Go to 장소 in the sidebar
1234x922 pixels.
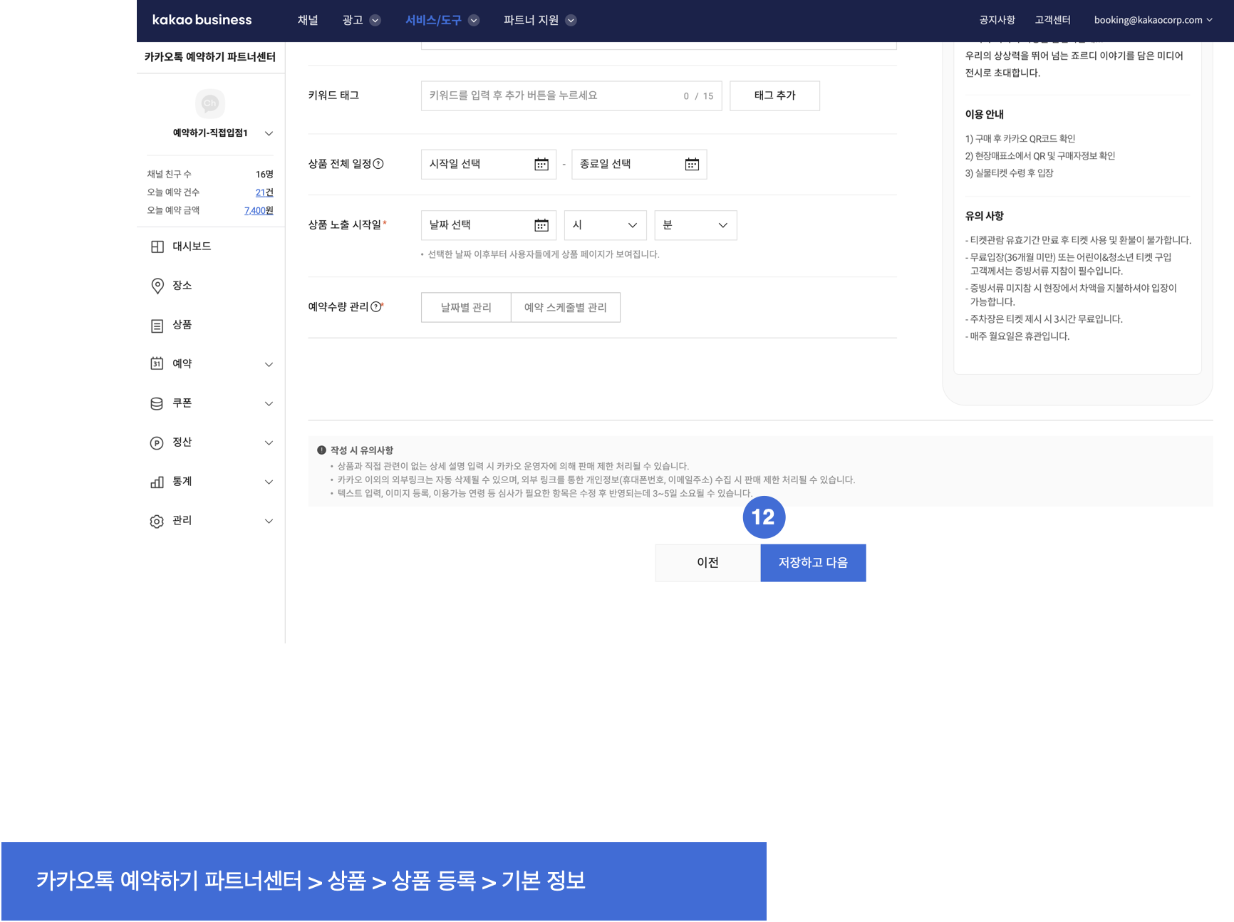tap(182, 286)
